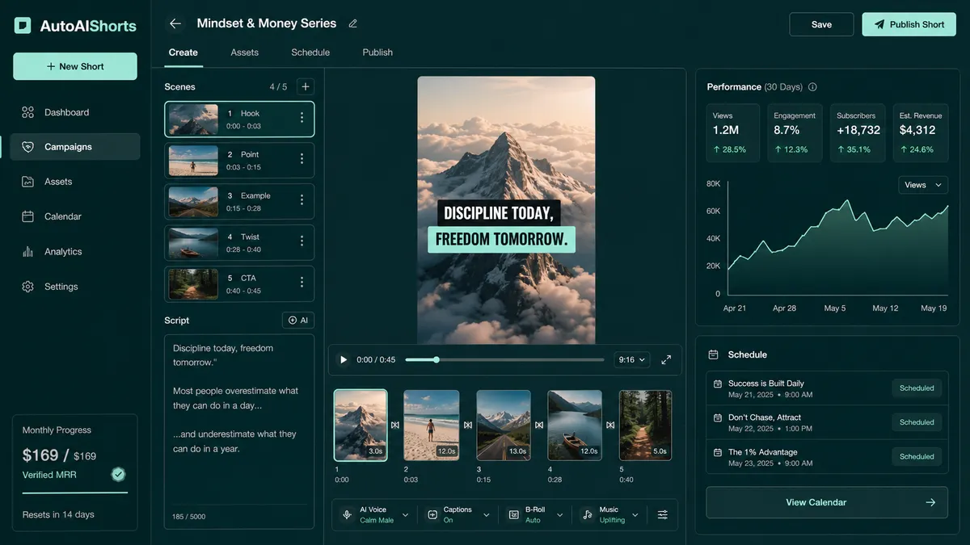Click the transition icon between clips 4 and 5
Screen dimensions: 970x545
(610, 425)
